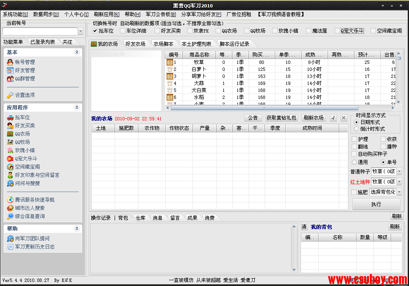Click the 腾讯服务快速导航 icon

click(10, 200)
